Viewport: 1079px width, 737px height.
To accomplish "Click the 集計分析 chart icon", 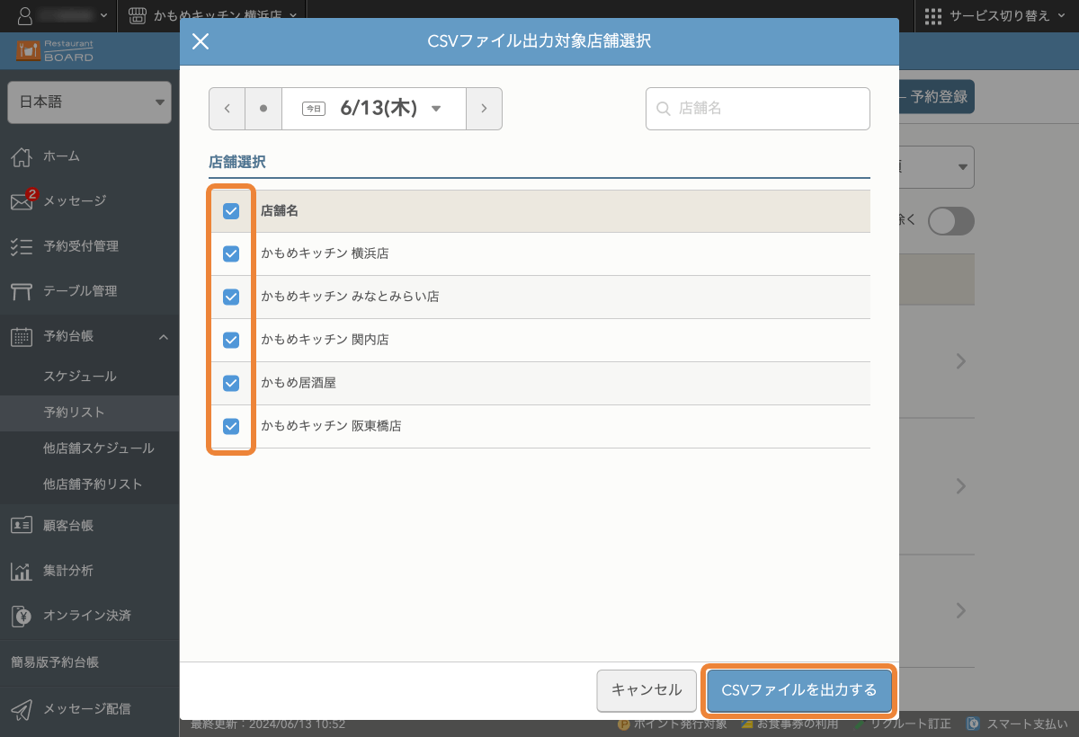I will pyautogui.click(x=22, y=571).
